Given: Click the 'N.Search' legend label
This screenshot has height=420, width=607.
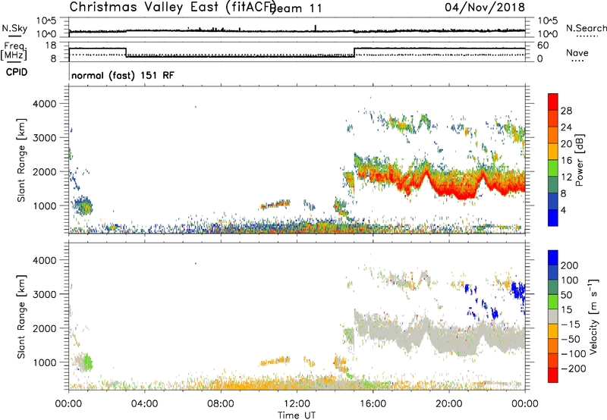Looking at the screenshot, I should (x=586, y=28).
